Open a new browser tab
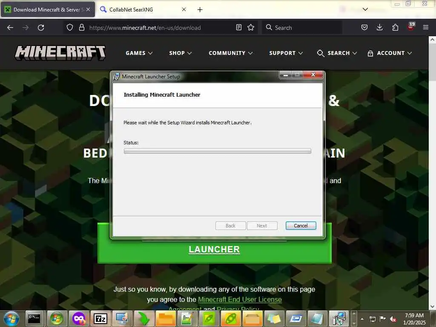Image resolution: width=436 pixels, height=327 pixels. (x=200, y=10)
